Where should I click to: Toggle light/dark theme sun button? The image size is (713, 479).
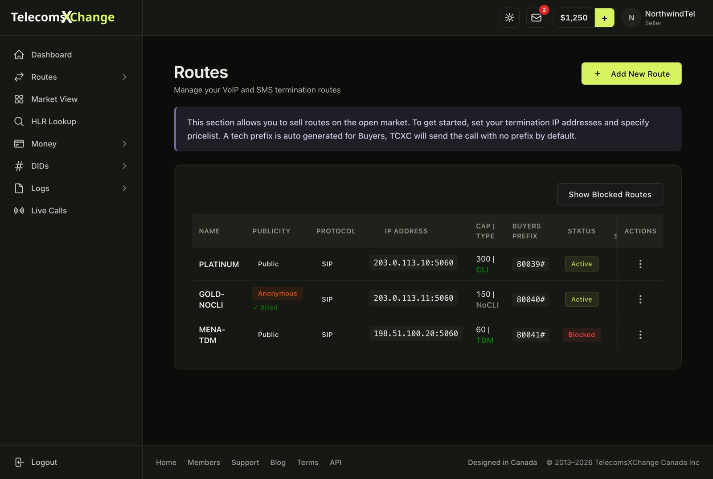(509, 18)
